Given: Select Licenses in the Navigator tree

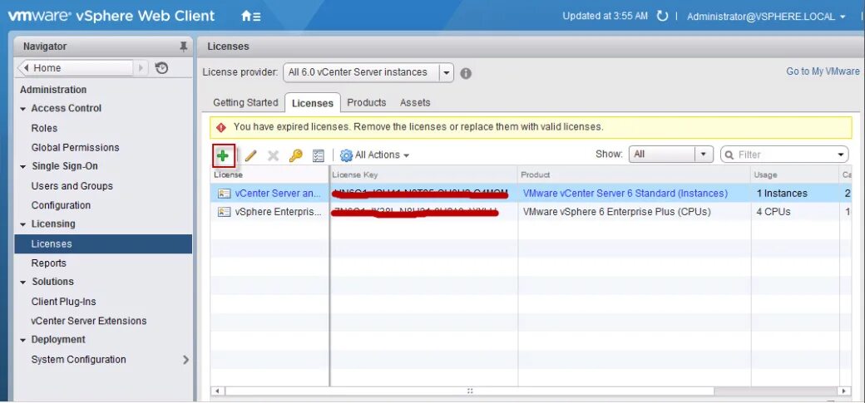Looking at the screenshot, I should [103, 243].
